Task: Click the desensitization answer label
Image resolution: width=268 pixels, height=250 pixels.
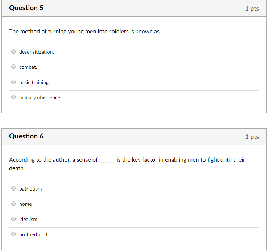Action: (x=36, y=52)
